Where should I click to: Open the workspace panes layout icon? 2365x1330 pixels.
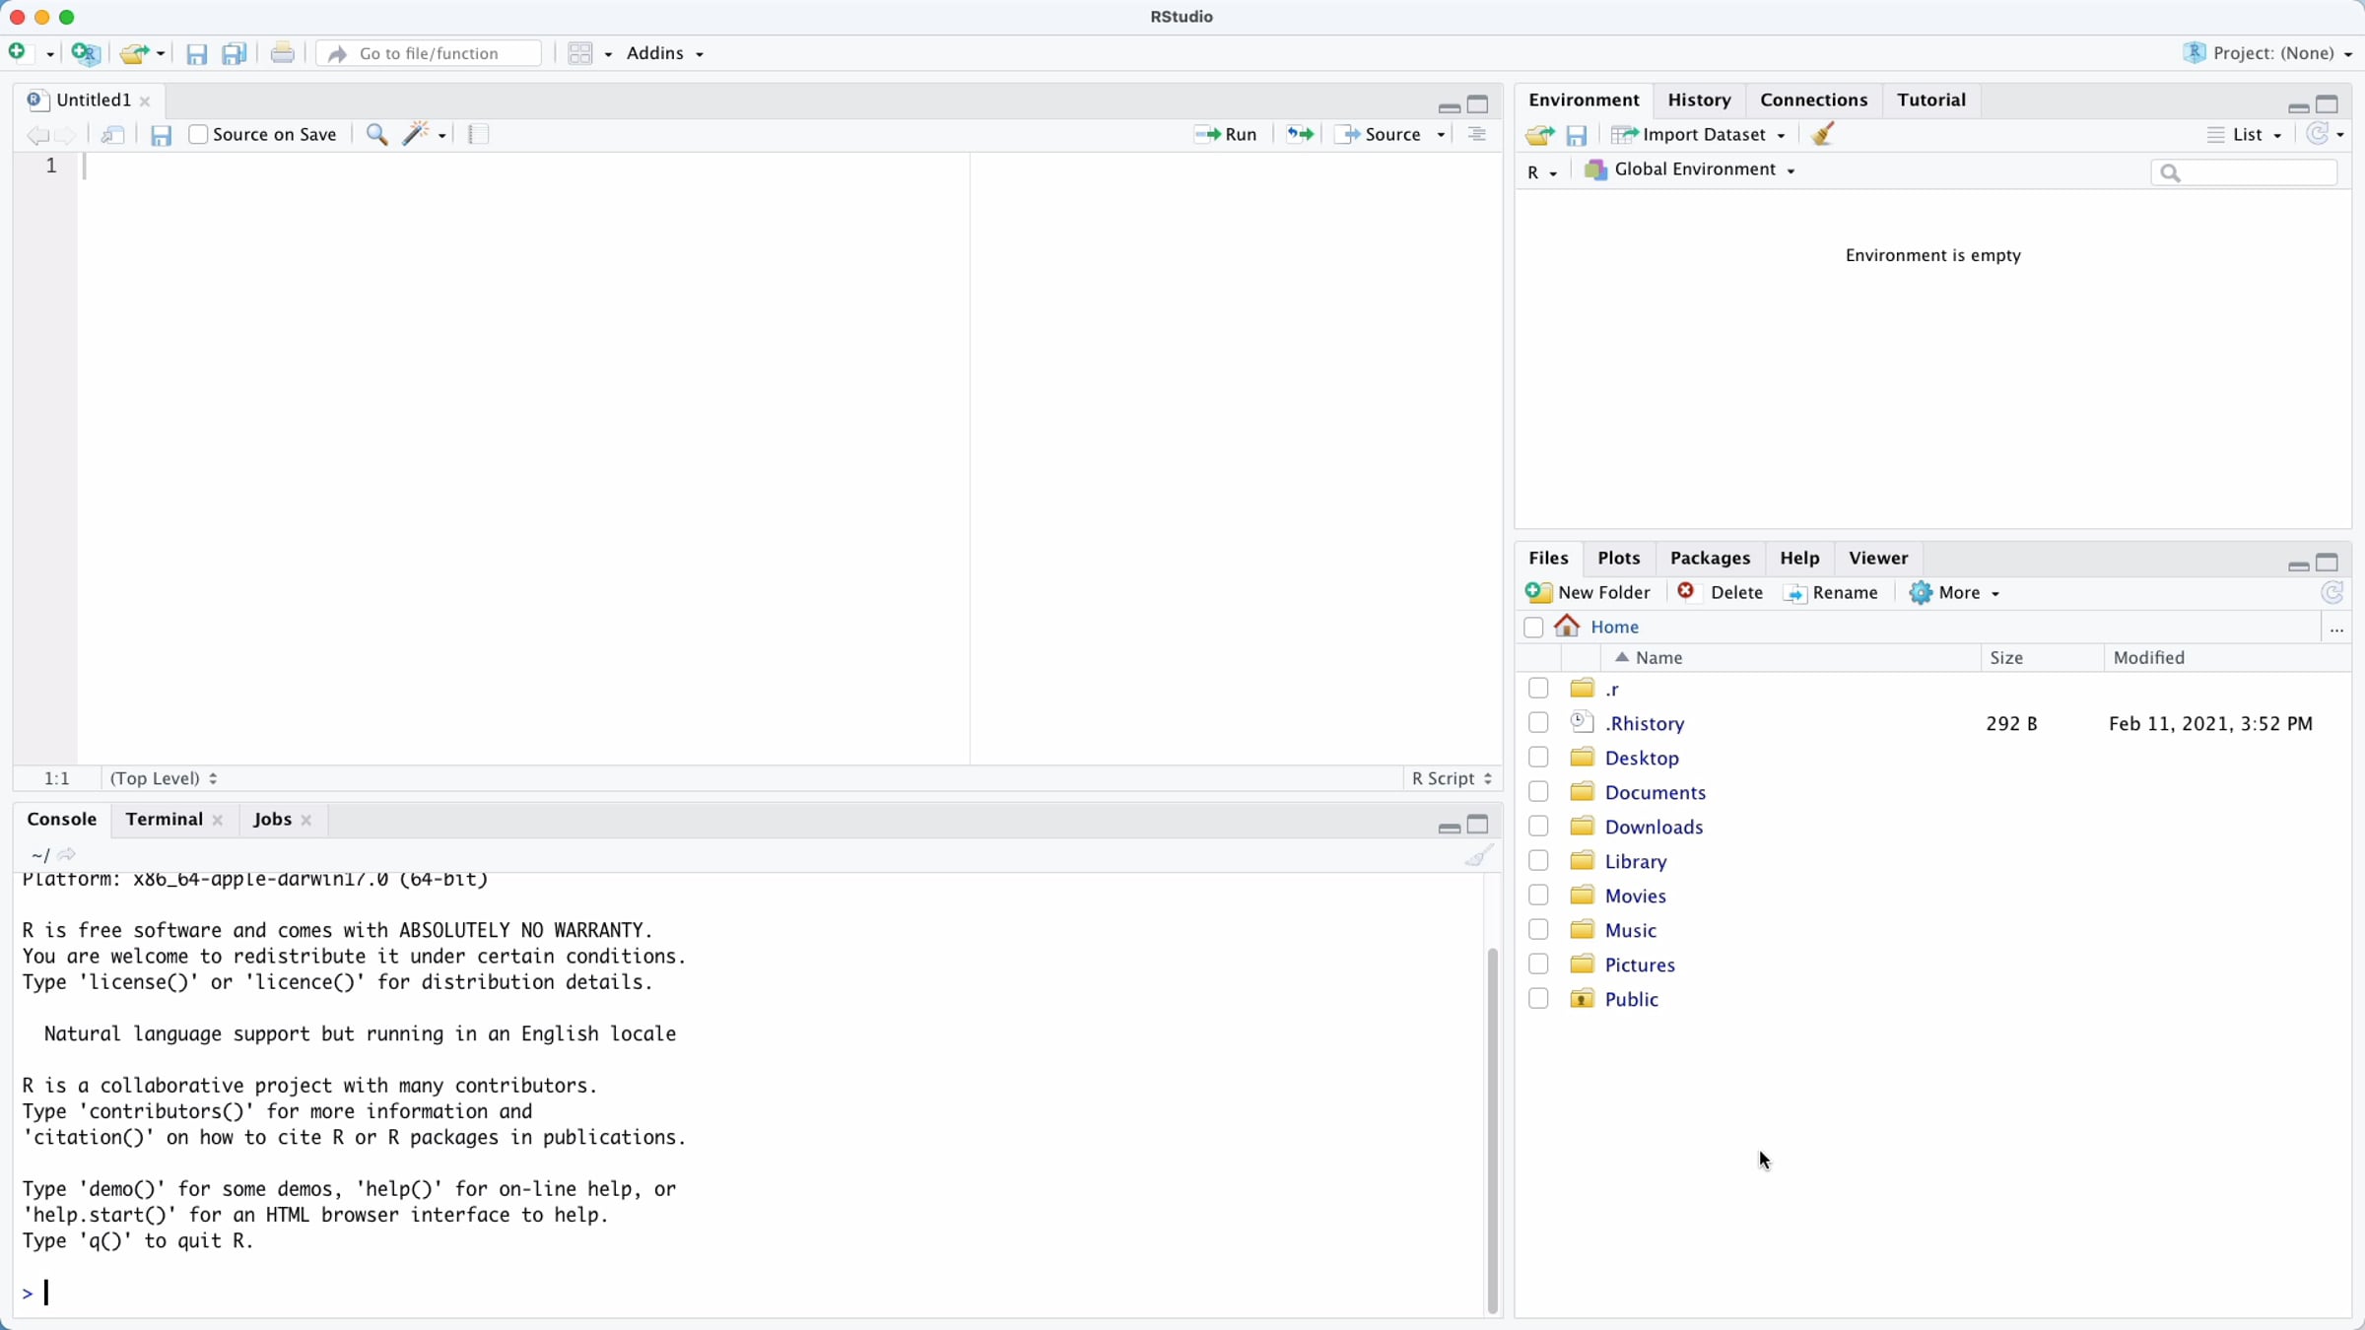point(580,53)
